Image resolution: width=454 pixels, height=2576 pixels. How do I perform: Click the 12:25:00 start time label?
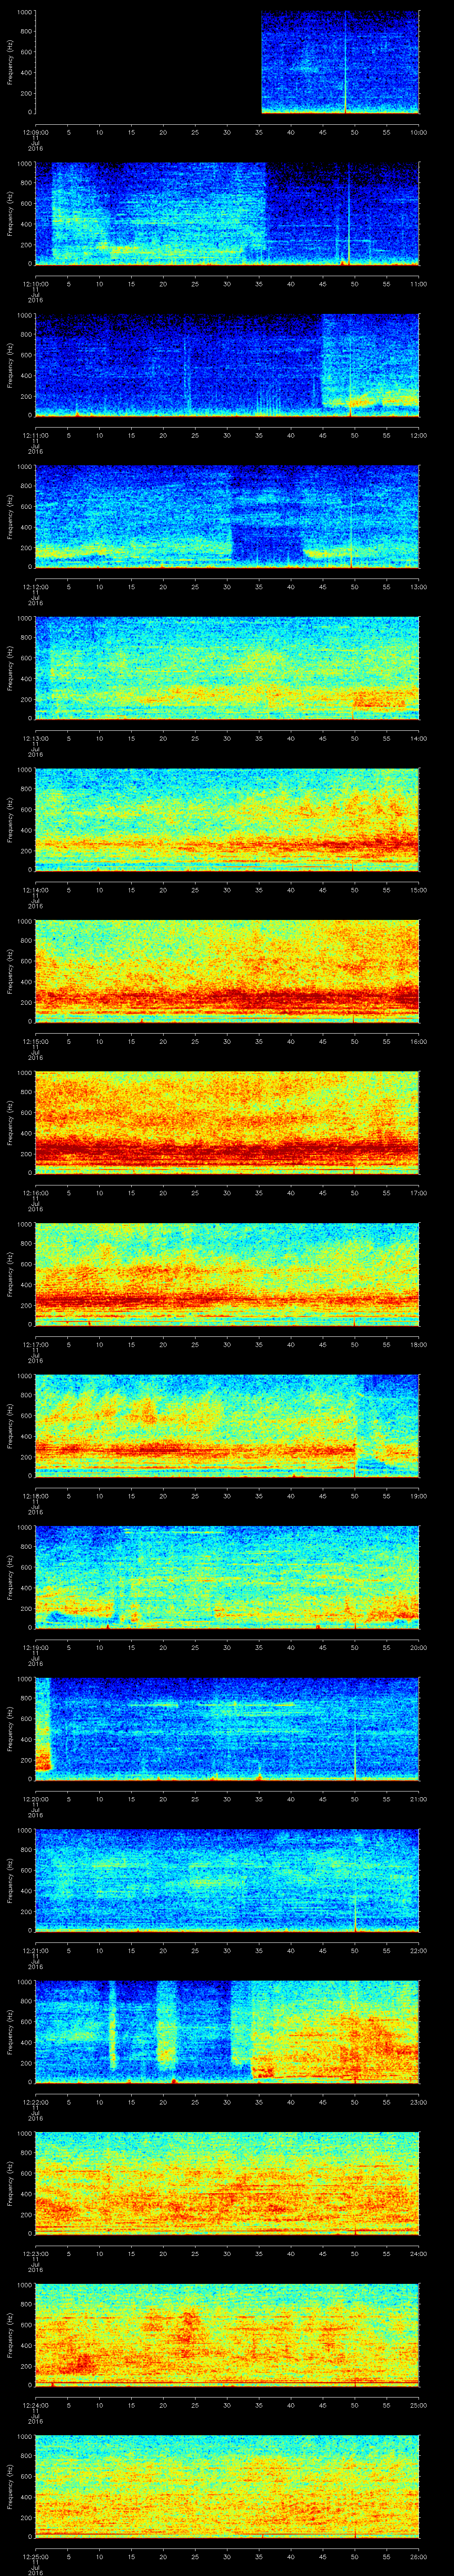pos(36,2556)
